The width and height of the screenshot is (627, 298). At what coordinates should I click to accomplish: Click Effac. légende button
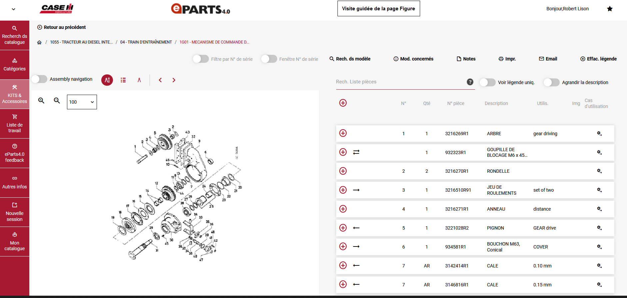[598, 59]
